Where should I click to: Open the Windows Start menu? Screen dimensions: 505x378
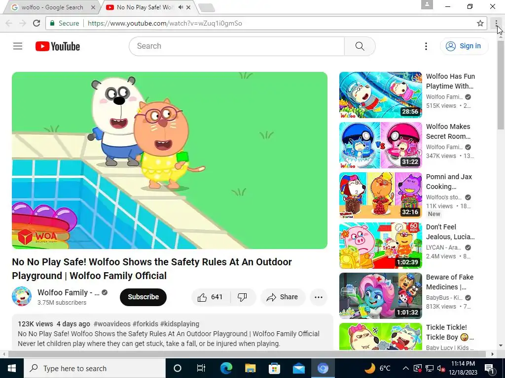pos(12,368)
